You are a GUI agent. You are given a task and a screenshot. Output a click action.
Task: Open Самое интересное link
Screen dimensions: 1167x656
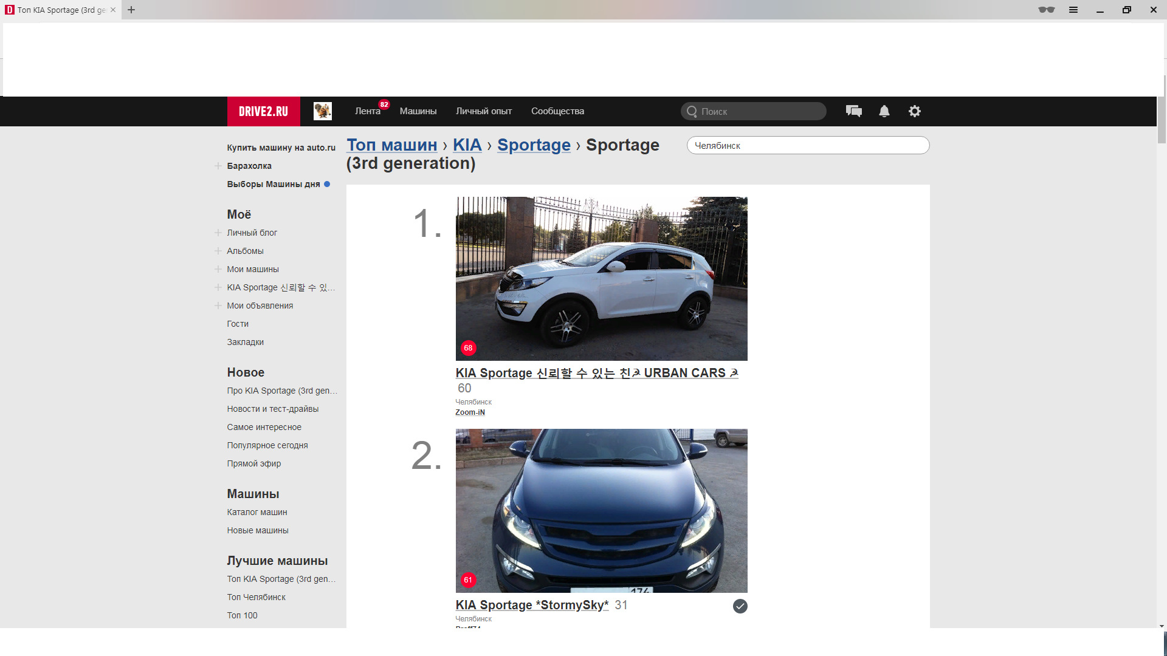(x=264, y=427)
